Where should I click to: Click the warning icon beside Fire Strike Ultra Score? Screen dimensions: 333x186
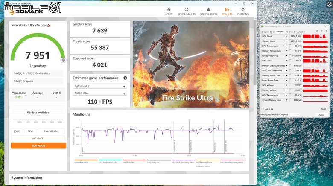[x=49, y=25]
